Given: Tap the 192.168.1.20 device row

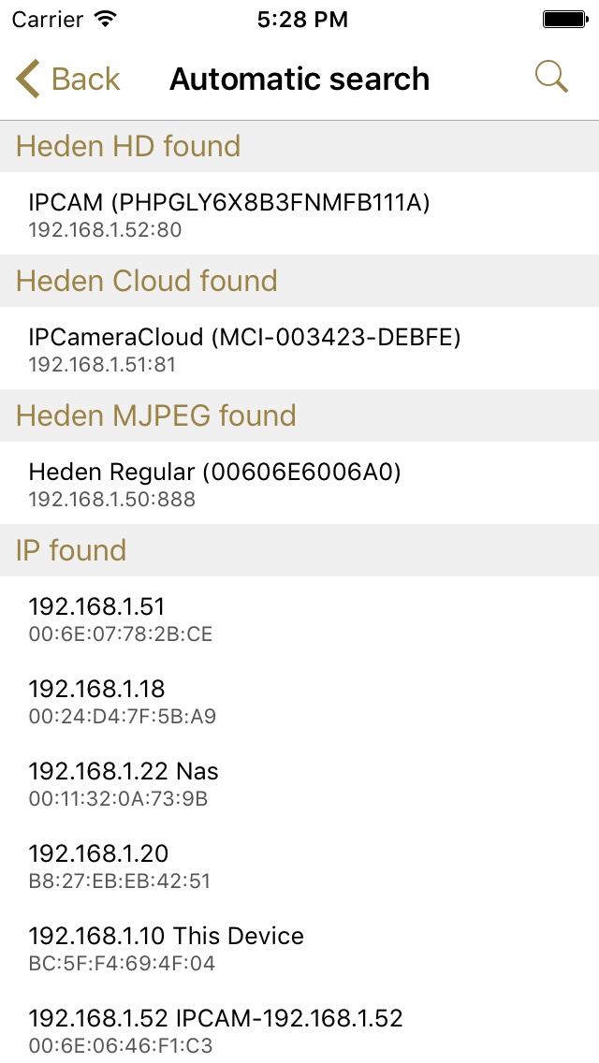Looking at the screenshot, I should 299,865.
